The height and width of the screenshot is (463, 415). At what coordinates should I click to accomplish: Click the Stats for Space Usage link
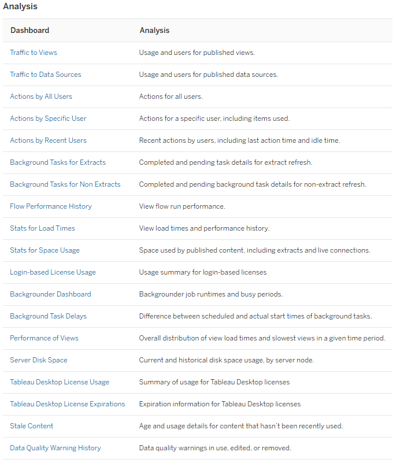(x=45, y=250)
